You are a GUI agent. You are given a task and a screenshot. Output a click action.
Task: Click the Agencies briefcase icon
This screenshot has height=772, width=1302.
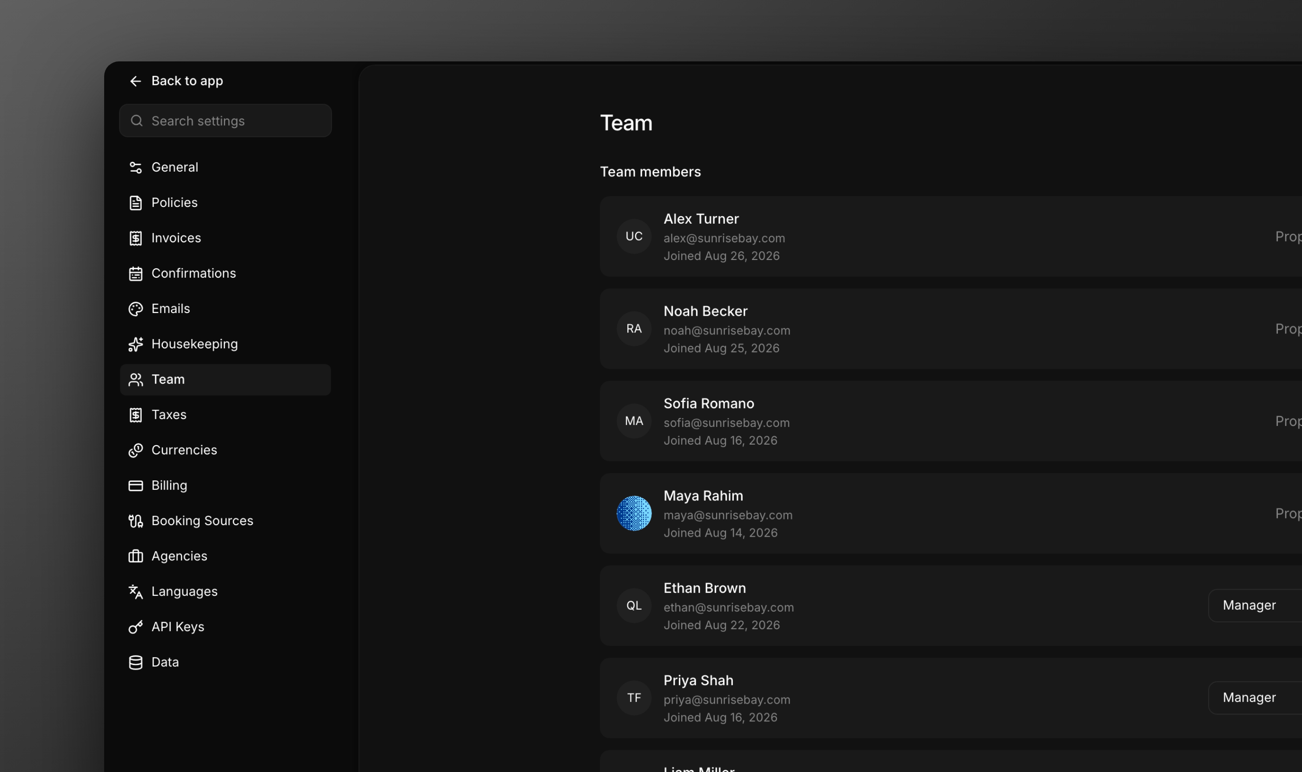[135, 557]
